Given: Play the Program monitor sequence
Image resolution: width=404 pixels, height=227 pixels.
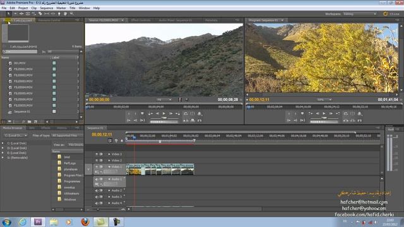Looking at the screenshot, I should point(324,113).
